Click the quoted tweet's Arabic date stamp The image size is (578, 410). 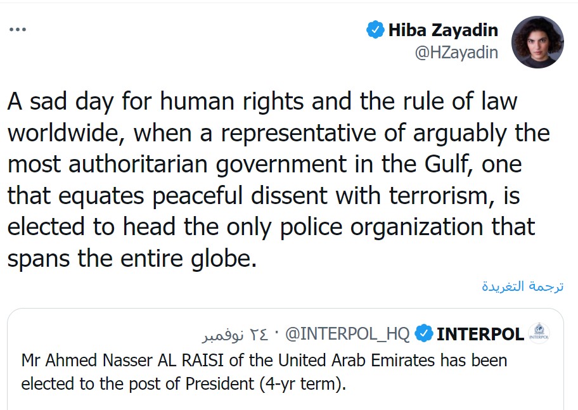click(234, 333)
